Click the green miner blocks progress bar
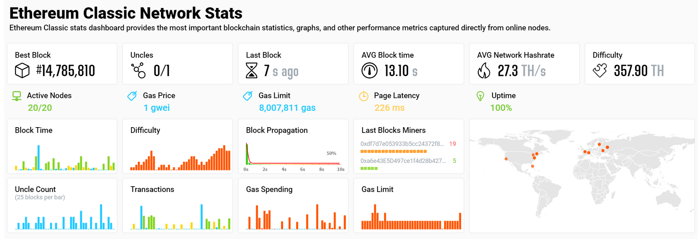Image resolution: width=700 pixels, height=239 pixels. tap(369, 168)
